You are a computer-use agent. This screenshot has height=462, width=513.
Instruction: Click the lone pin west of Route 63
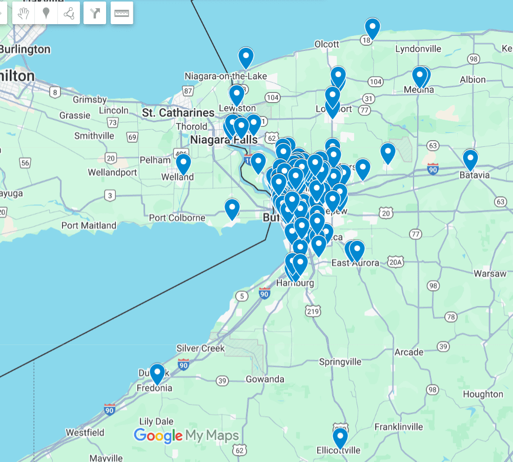coord(388,152)
